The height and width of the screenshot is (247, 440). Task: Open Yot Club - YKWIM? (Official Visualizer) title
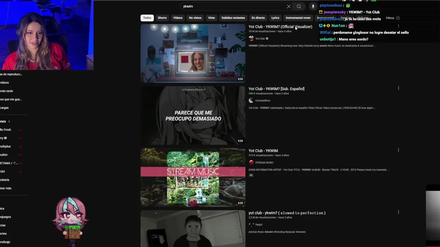280,26
